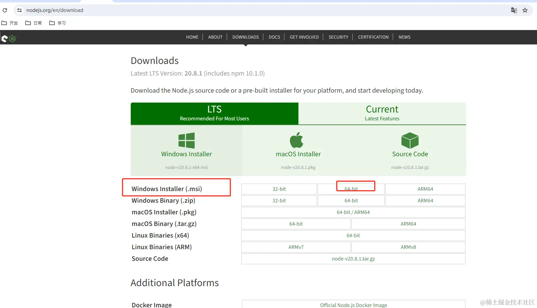Download Linux Binaries ARMv7
Screen dimensions: 537x308
click(296, 247)
